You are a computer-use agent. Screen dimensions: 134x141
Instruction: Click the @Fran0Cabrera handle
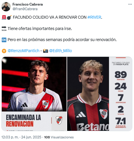pyautogui.click(x=25, y=9)
